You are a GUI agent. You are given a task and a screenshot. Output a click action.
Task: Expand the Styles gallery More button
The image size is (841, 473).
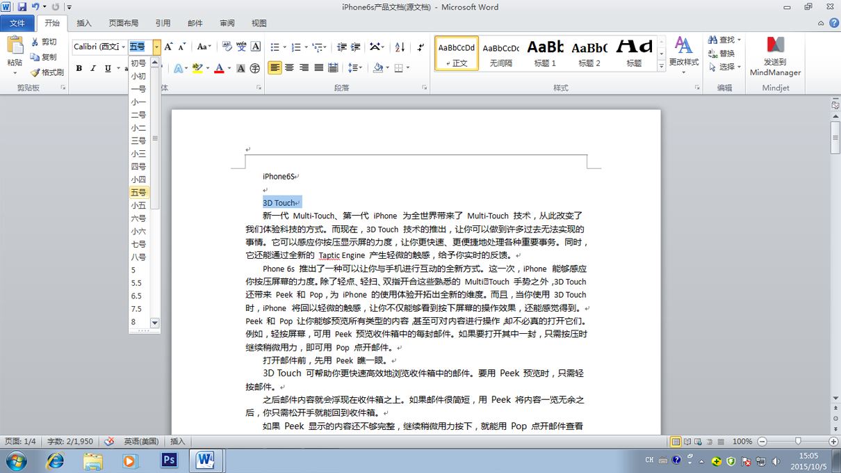661,66
